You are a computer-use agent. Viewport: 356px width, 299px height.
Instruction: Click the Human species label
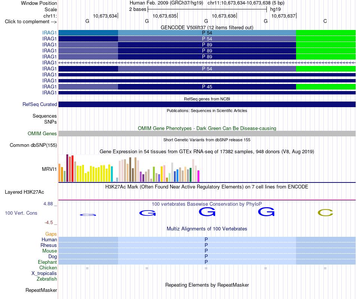pyautogui.click(x=49, y=239)
